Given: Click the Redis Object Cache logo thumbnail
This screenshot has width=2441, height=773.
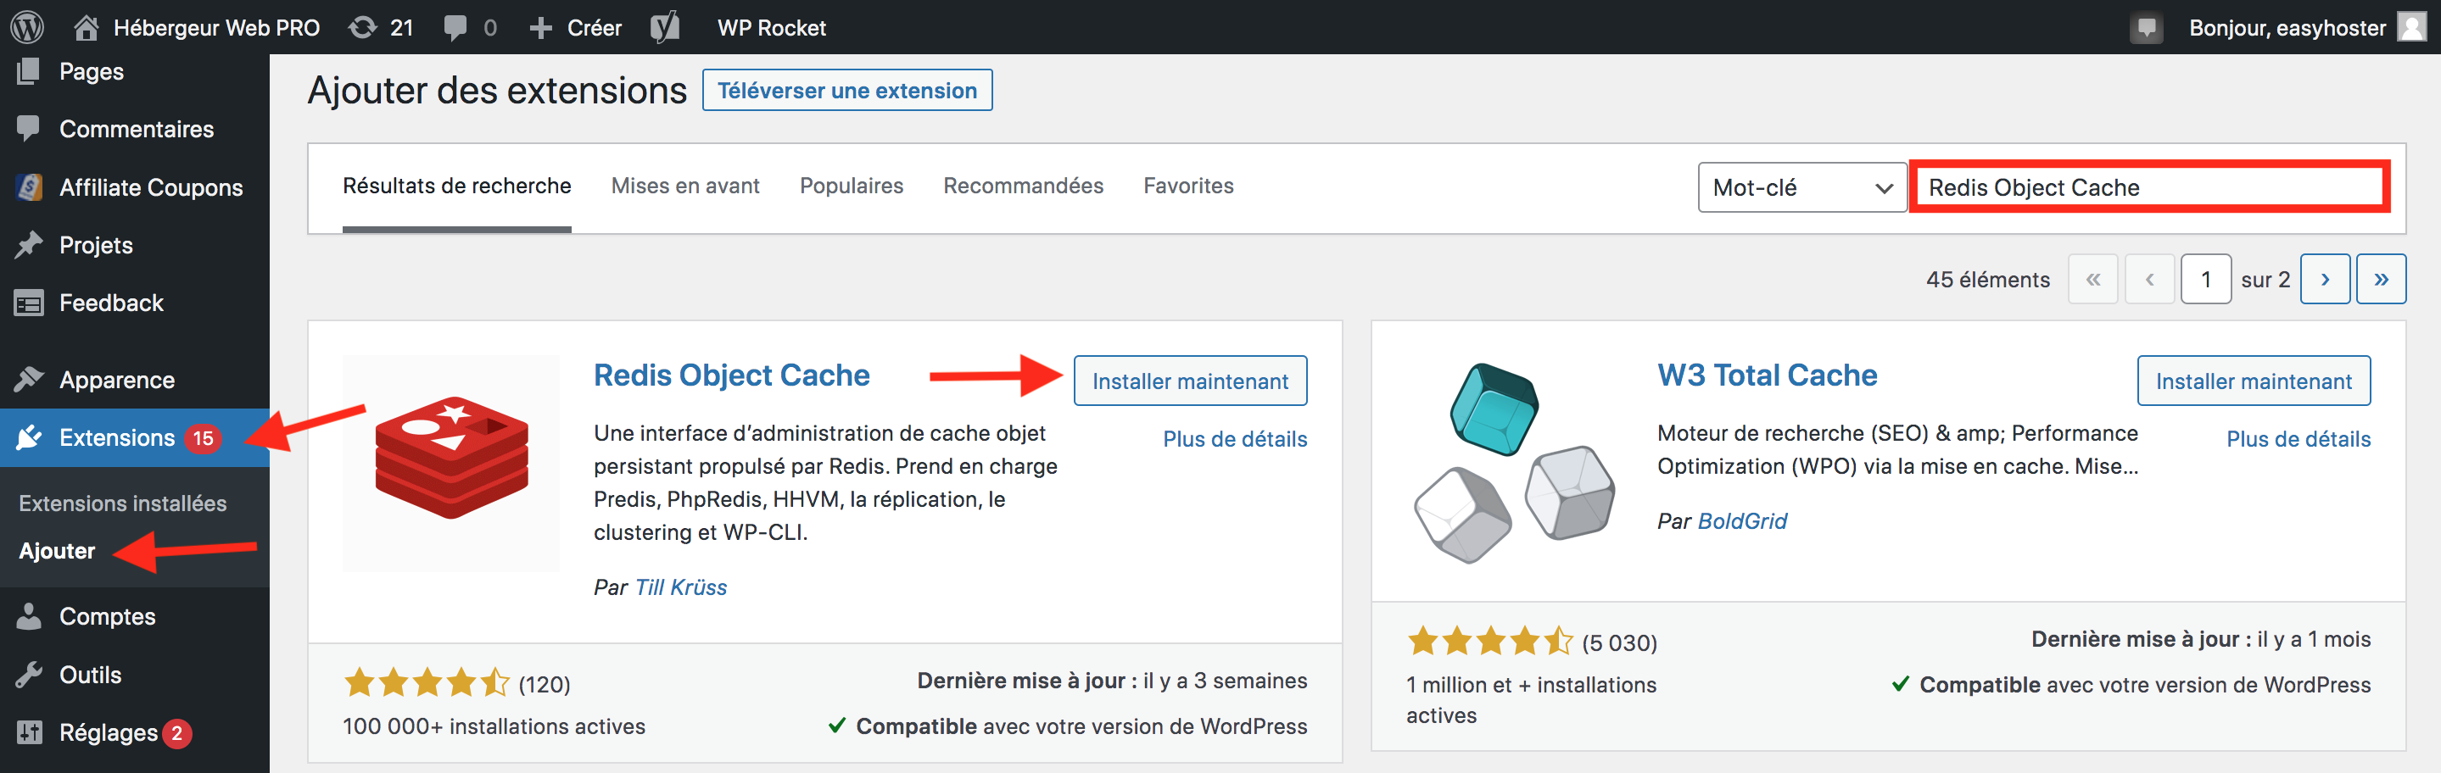Looking at the screenshot, I should point(451,464).
